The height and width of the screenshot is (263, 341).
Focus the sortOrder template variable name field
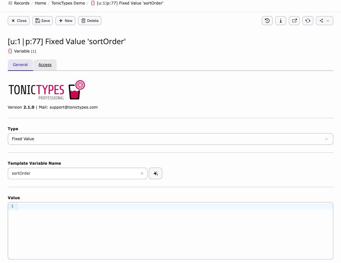point(78,173)
